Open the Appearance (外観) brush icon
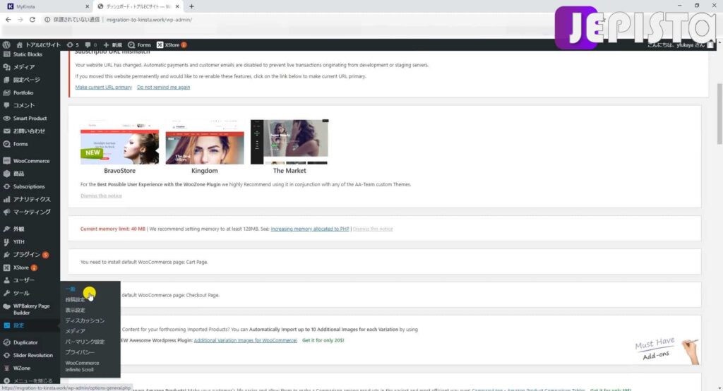 point(6,229)
